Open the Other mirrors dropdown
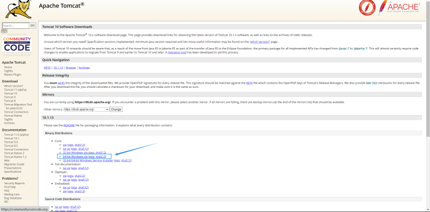Screen dimensions: 430x212 click(x=86, y=110)
